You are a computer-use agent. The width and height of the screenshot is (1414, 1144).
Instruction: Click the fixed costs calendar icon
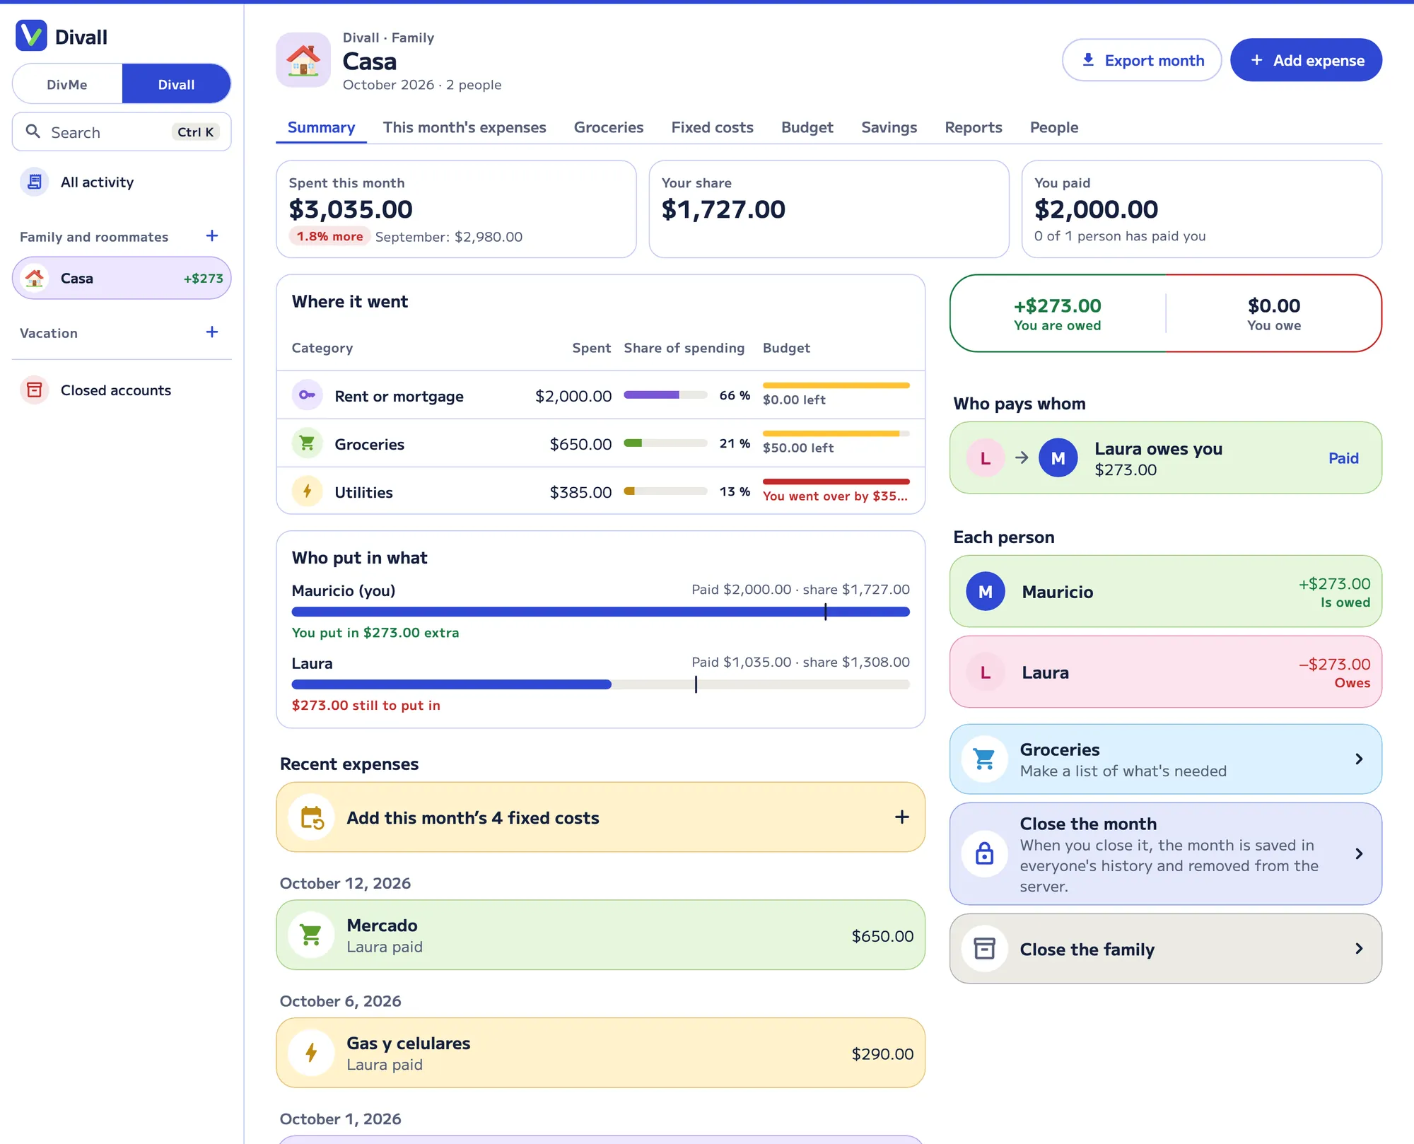(311, 818)
